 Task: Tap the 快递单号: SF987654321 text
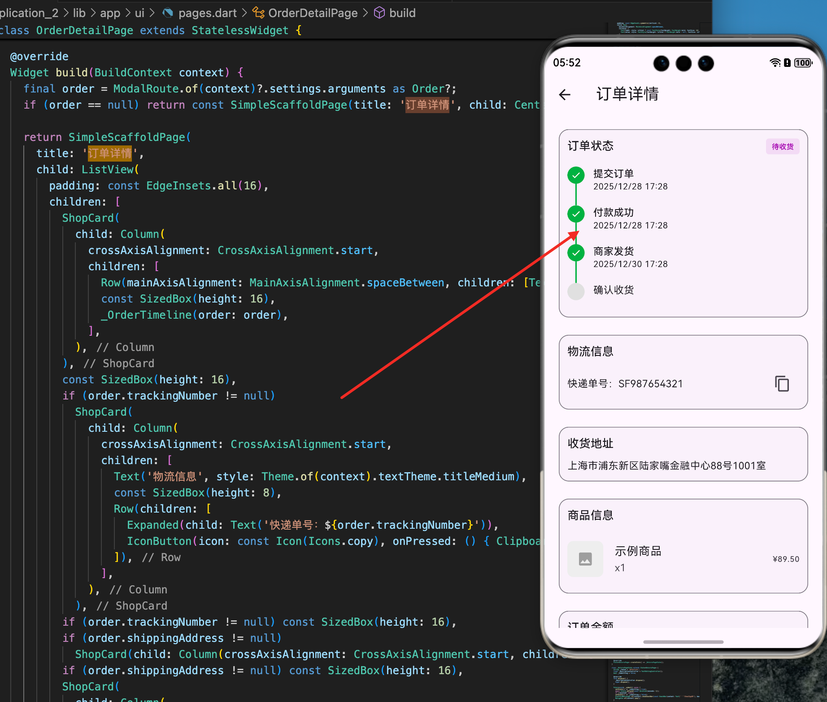point(625,384)
